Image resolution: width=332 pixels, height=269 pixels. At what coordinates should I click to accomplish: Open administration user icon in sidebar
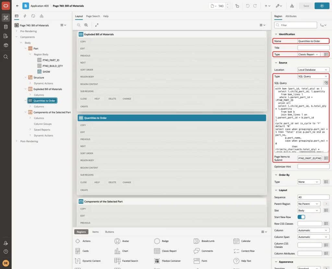coord(6,243)
